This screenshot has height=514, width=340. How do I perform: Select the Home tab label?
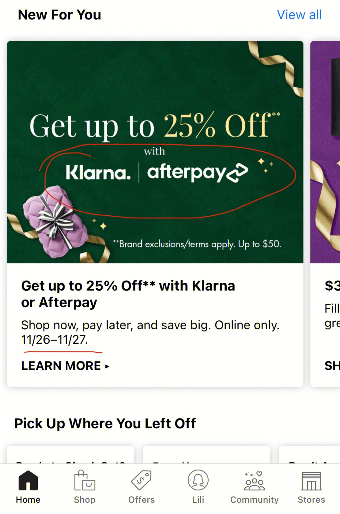point(28,500)
